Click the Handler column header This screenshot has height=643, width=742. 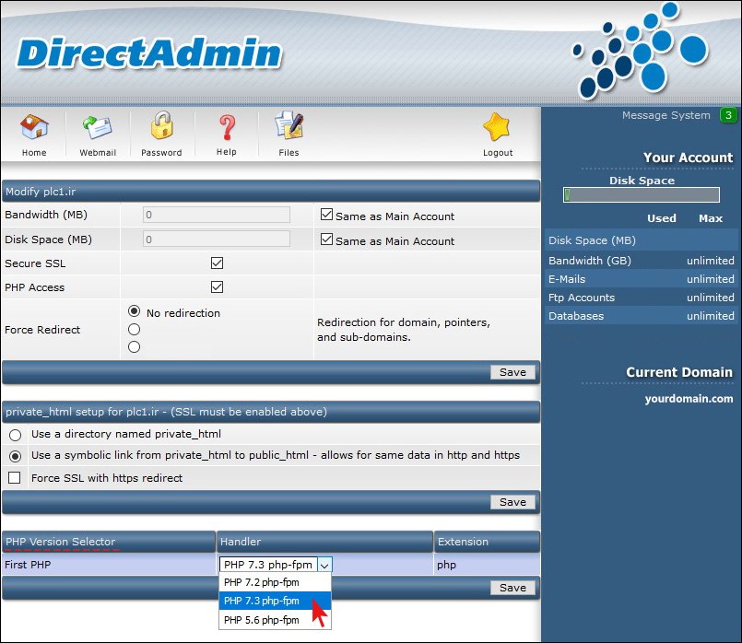[324, 542]
